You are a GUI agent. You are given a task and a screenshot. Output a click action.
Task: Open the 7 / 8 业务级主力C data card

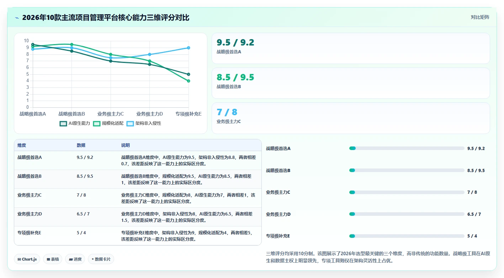[351, 118]
